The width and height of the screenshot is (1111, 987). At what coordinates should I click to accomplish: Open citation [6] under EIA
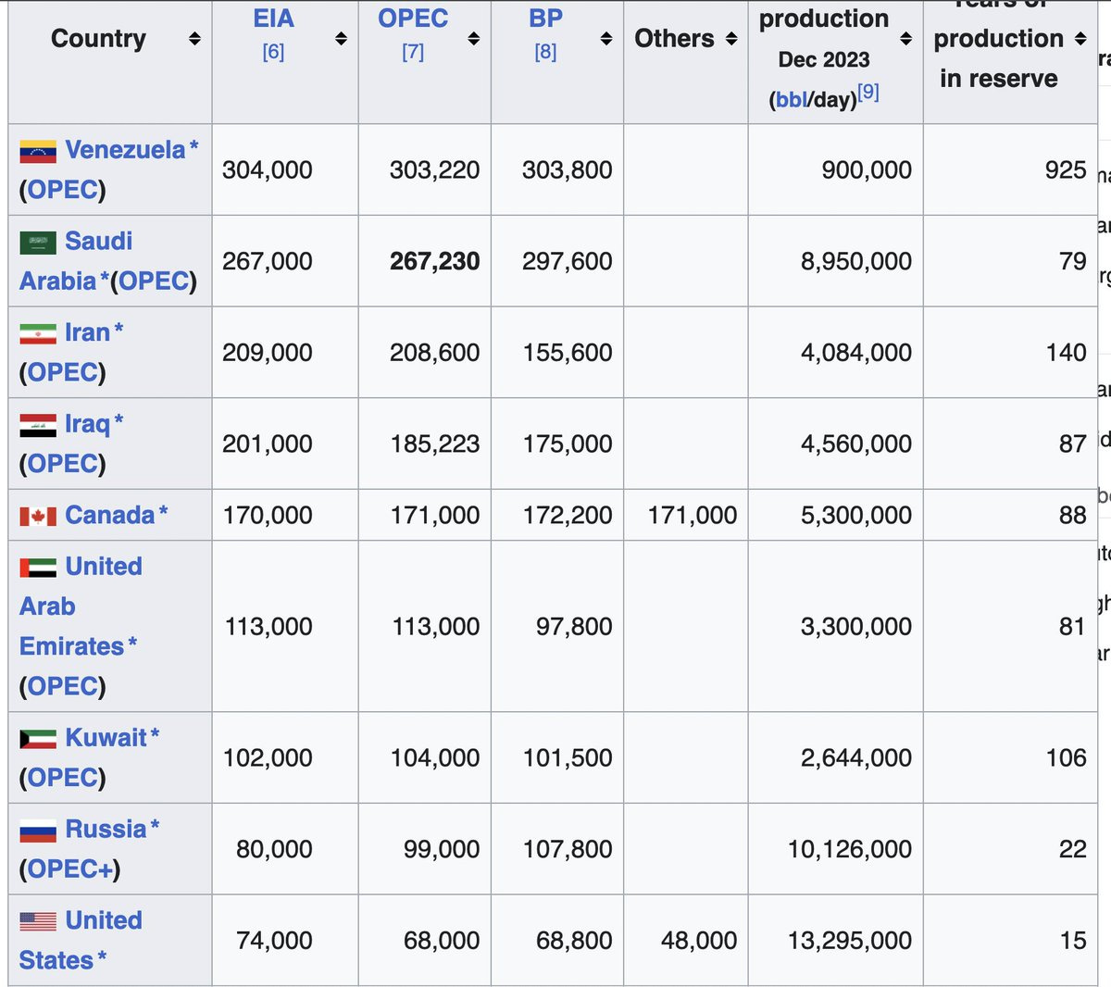click(x=273, y=52)
